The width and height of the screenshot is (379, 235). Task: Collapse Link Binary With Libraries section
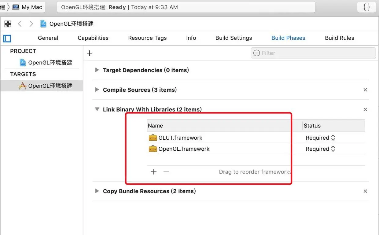click(97, 109)
